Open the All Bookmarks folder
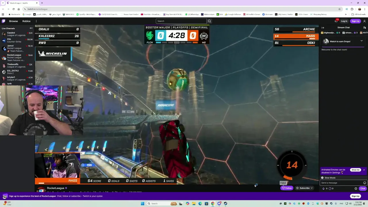 click(359, 14)
